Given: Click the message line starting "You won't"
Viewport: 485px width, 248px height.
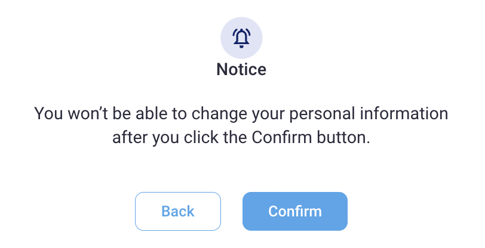Looking at the screenshot, I should 241,113.
